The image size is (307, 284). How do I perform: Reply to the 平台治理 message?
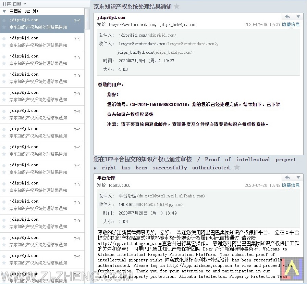click(x=287, y=177)
